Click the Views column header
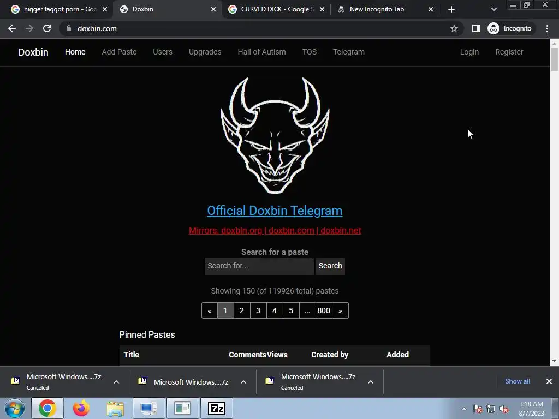Viewport: 559px width, 419px height. click(277, 355)
